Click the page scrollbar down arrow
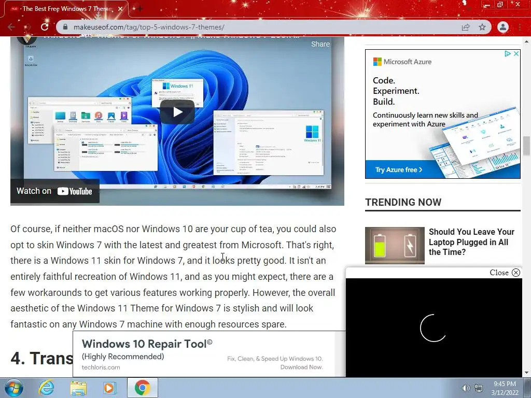This screenshot has width=531, height=398. click(526, 373)
